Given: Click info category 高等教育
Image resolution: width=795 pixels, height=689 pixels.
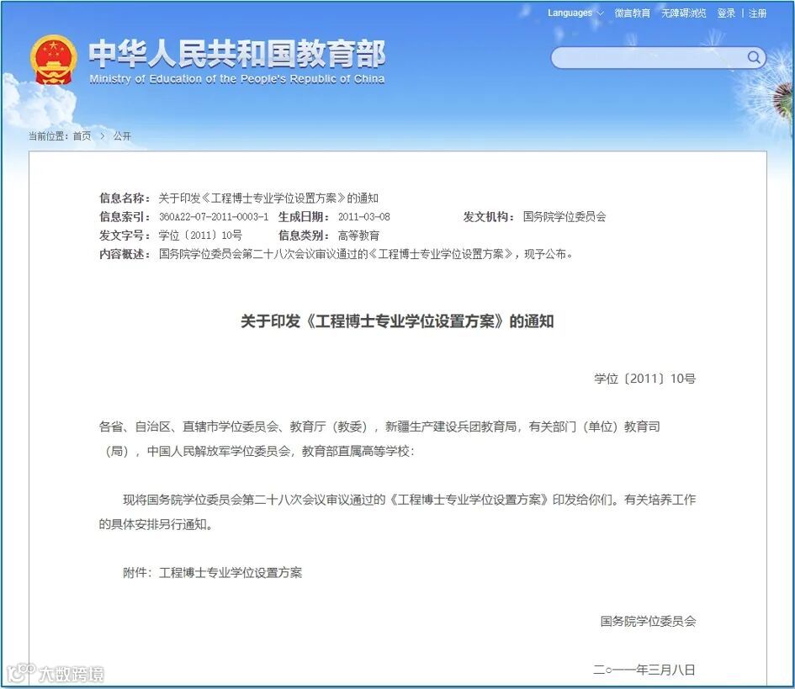Looking at the screenshot, I should [x=358, y=236].
